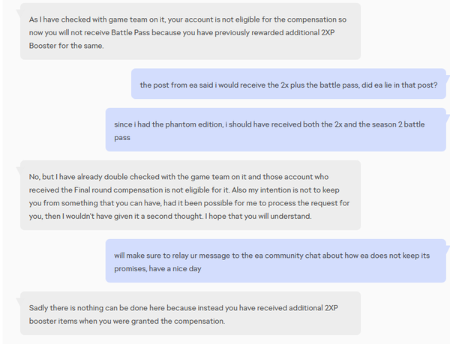Viewport: 450px width, 344px height.
Task: Click the agent reply beginning "No, but I have"
Action: coord(180,196)
